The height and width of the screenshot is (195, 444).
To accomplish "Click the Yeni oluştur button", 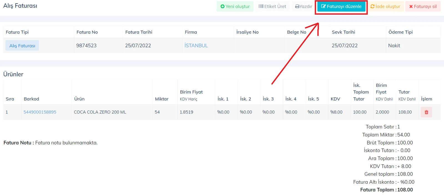I will [235, 6].
